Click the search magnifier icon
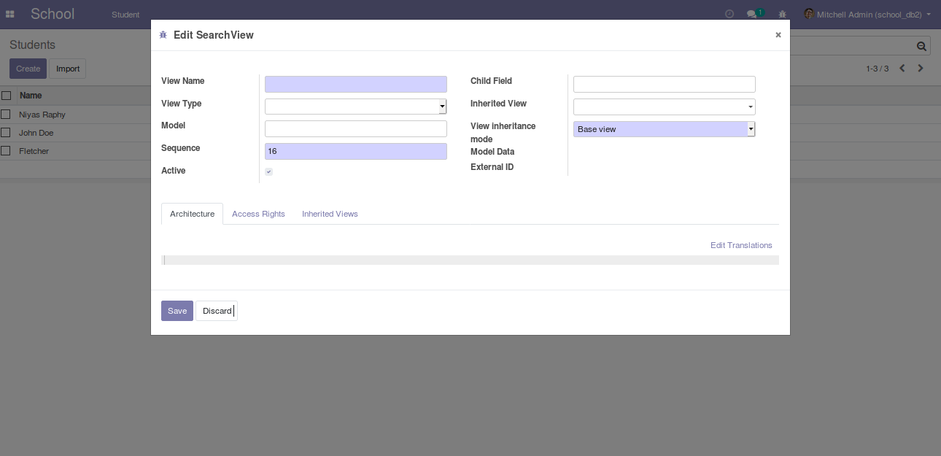Screen dimensions: 941x456 coord(921,47)
